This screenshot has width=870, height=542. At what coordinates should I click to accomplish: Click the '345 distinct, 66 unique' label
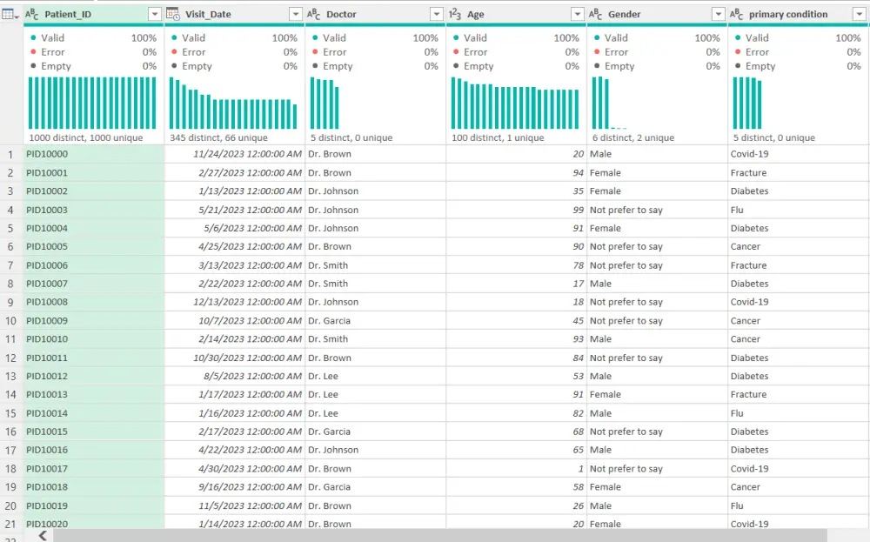point(218,137)
